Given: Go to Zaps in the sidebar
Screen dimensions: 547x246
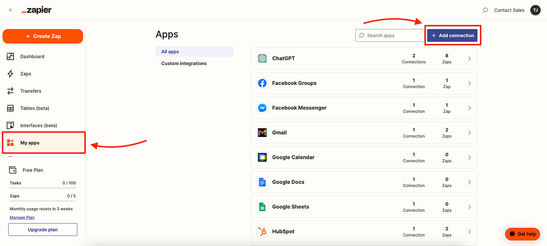Looking at the screenshot, I should coord(43,74).
